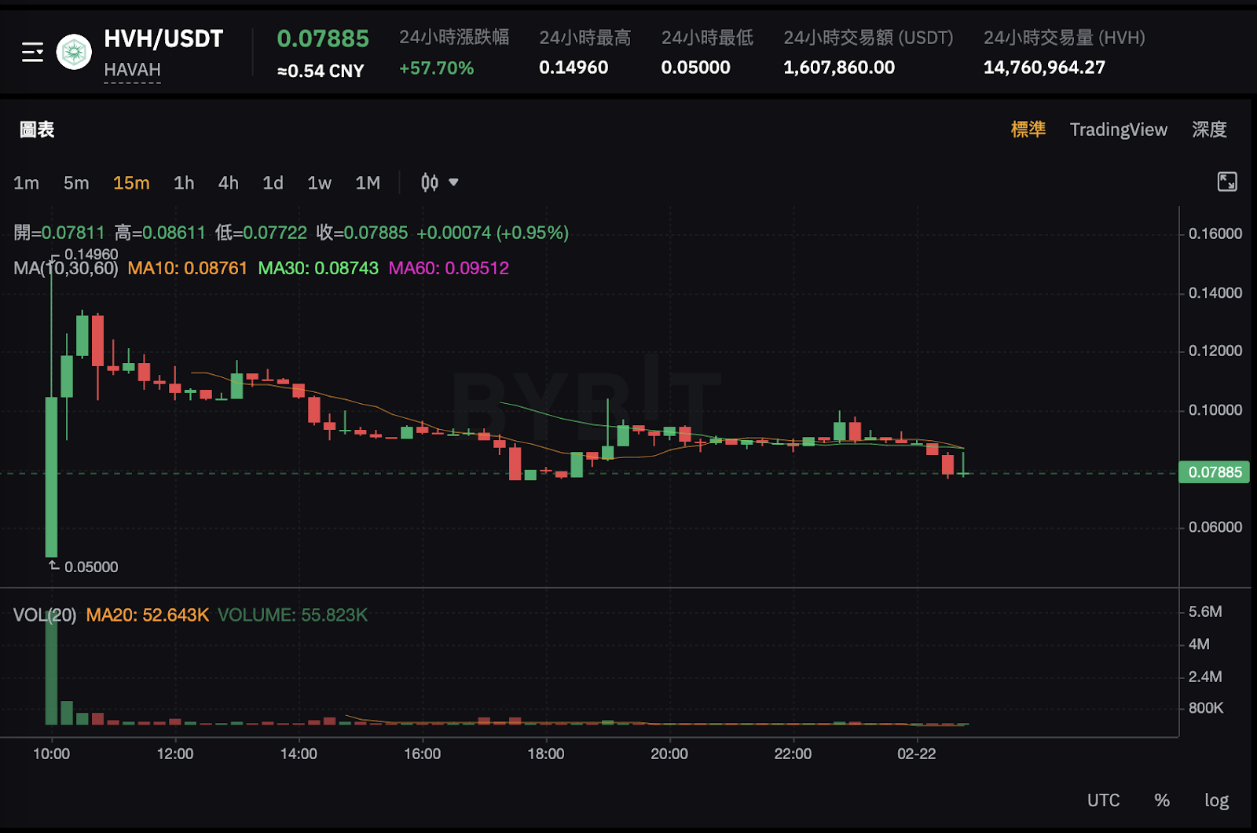Toggle log scale on the chart
The width and height of the screenshot is (1257, 833).
pos(1216,800)
